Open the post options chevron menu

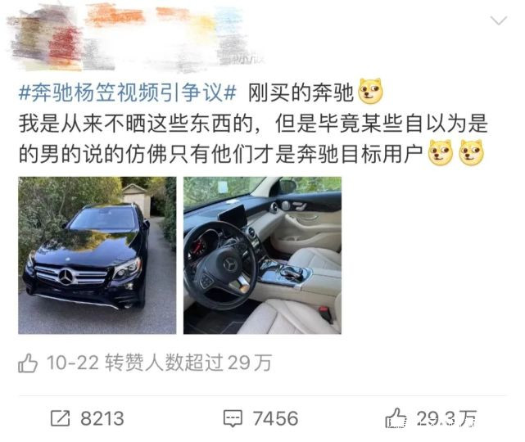point(499,21)
